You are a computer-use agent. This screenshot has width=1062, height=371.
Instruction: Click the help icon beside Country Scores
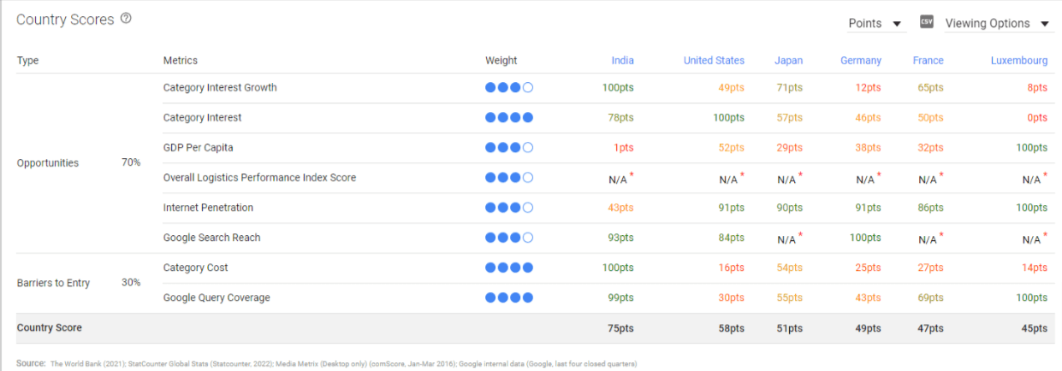pos(126,19)
